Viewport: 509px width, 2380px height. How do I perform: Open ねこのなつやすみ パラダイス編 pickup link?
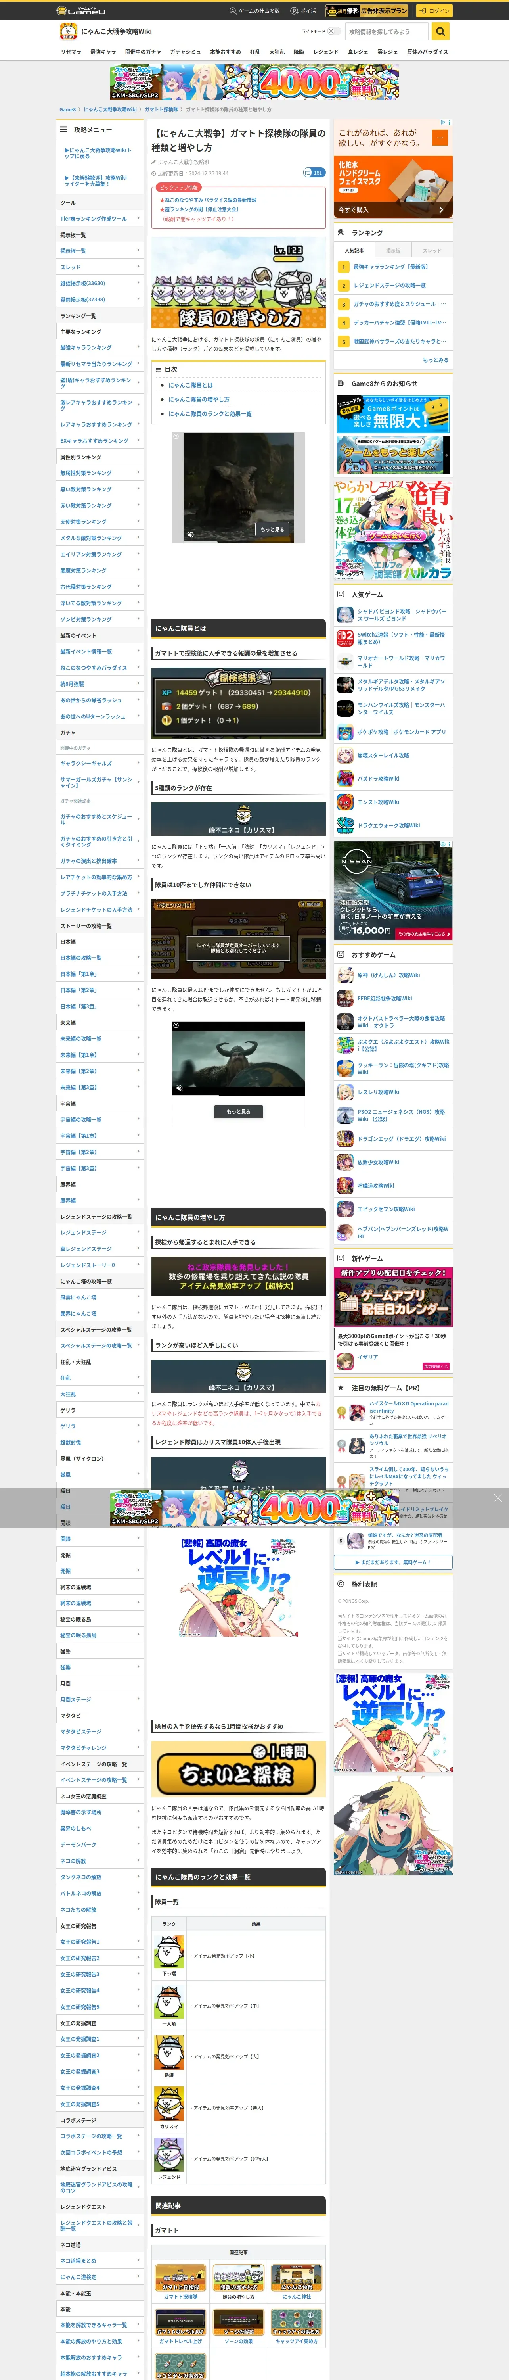210,200
